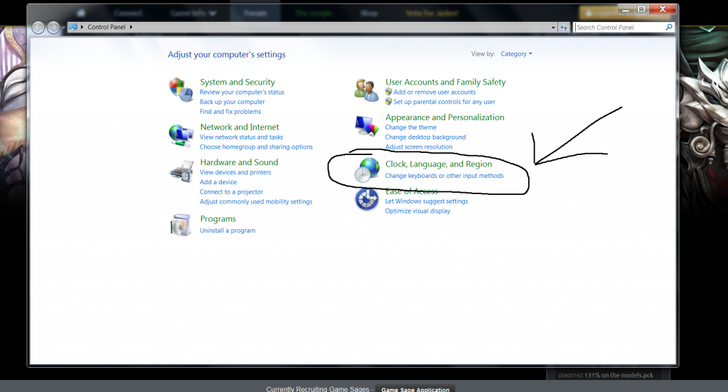Screen dimensions: 728x392
Task: Click the Control Panel icon in address bar
Action: (x=73, y=27)
